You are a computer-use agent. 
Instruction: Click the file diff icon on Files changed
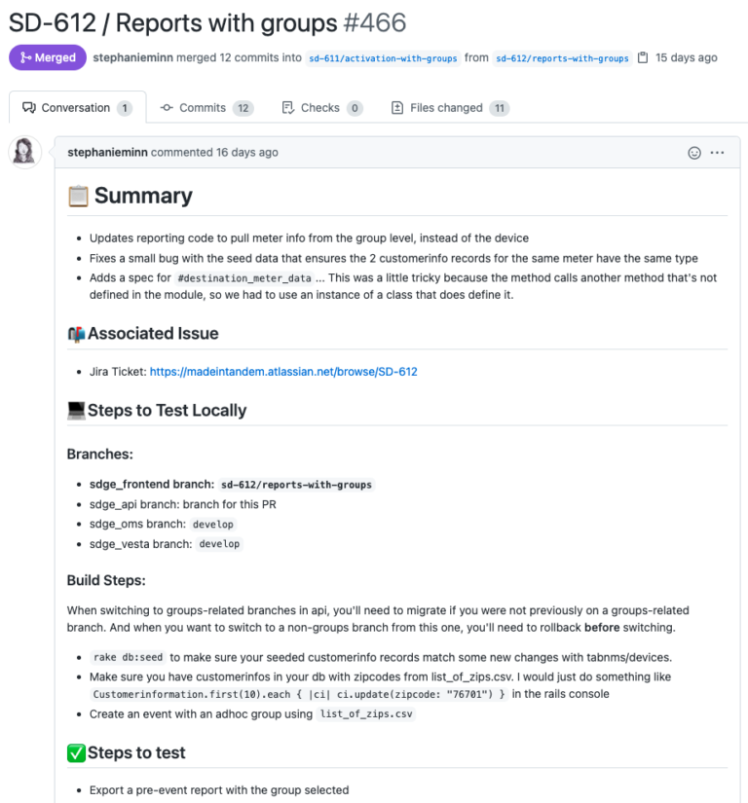(398, 107)
